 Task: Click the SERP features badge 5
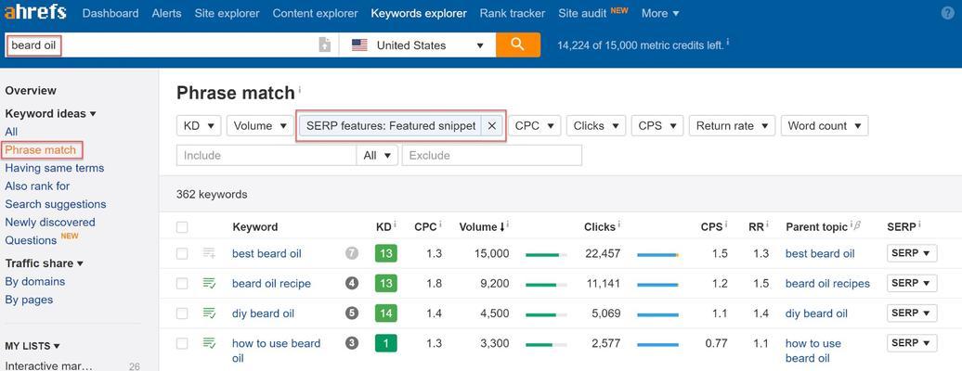352,313
